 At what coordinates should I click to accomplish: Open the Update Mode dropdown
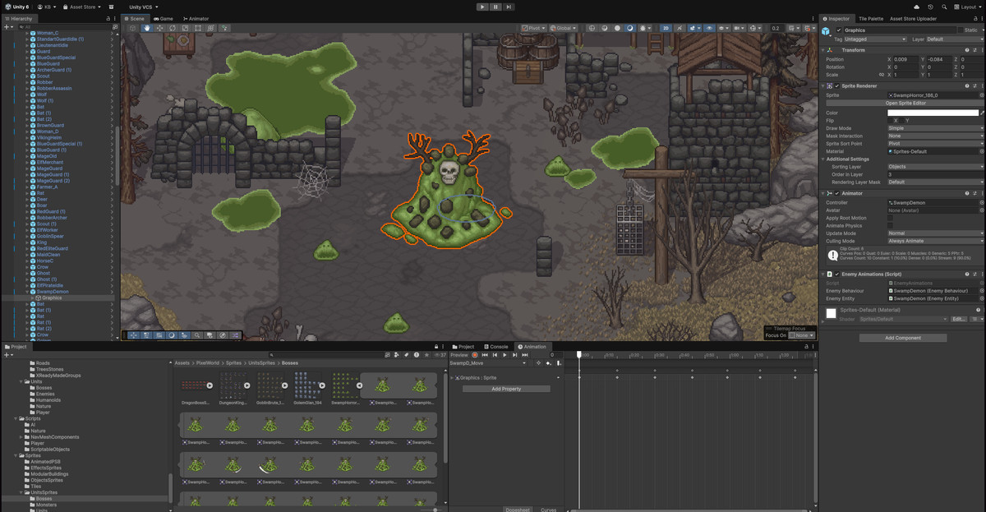coord(935,233)
